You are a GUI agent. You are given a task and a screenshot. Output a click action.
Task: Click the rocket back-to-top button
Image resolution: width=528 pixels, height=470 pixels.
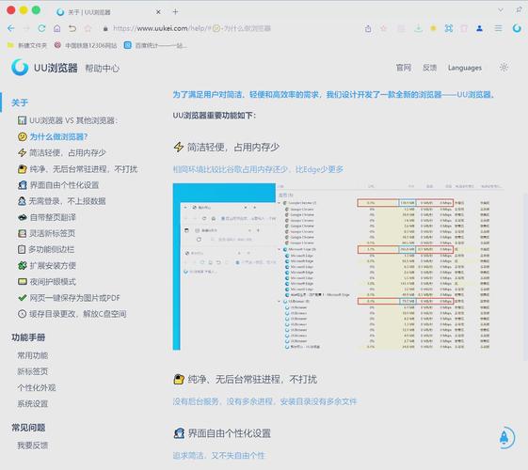pos(506,438)
